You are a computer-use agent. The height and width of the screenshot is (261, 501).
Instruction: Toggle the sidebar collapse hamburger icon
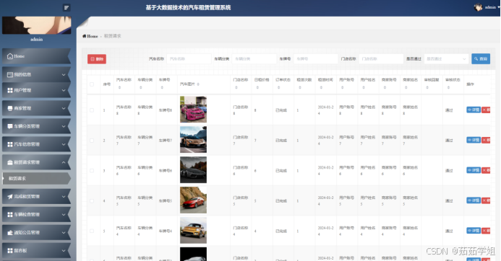tap(67, 8)
